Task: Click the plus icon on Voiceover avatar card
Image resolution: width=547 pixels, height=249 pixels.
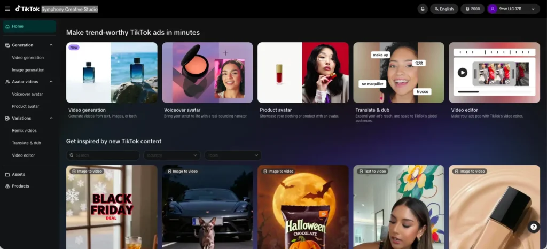Action: [x=226, y=53]
